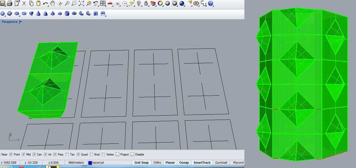Choose the Zoom dynamic magnifier
The image size is (356, 168).
click(x=67, y=3)
